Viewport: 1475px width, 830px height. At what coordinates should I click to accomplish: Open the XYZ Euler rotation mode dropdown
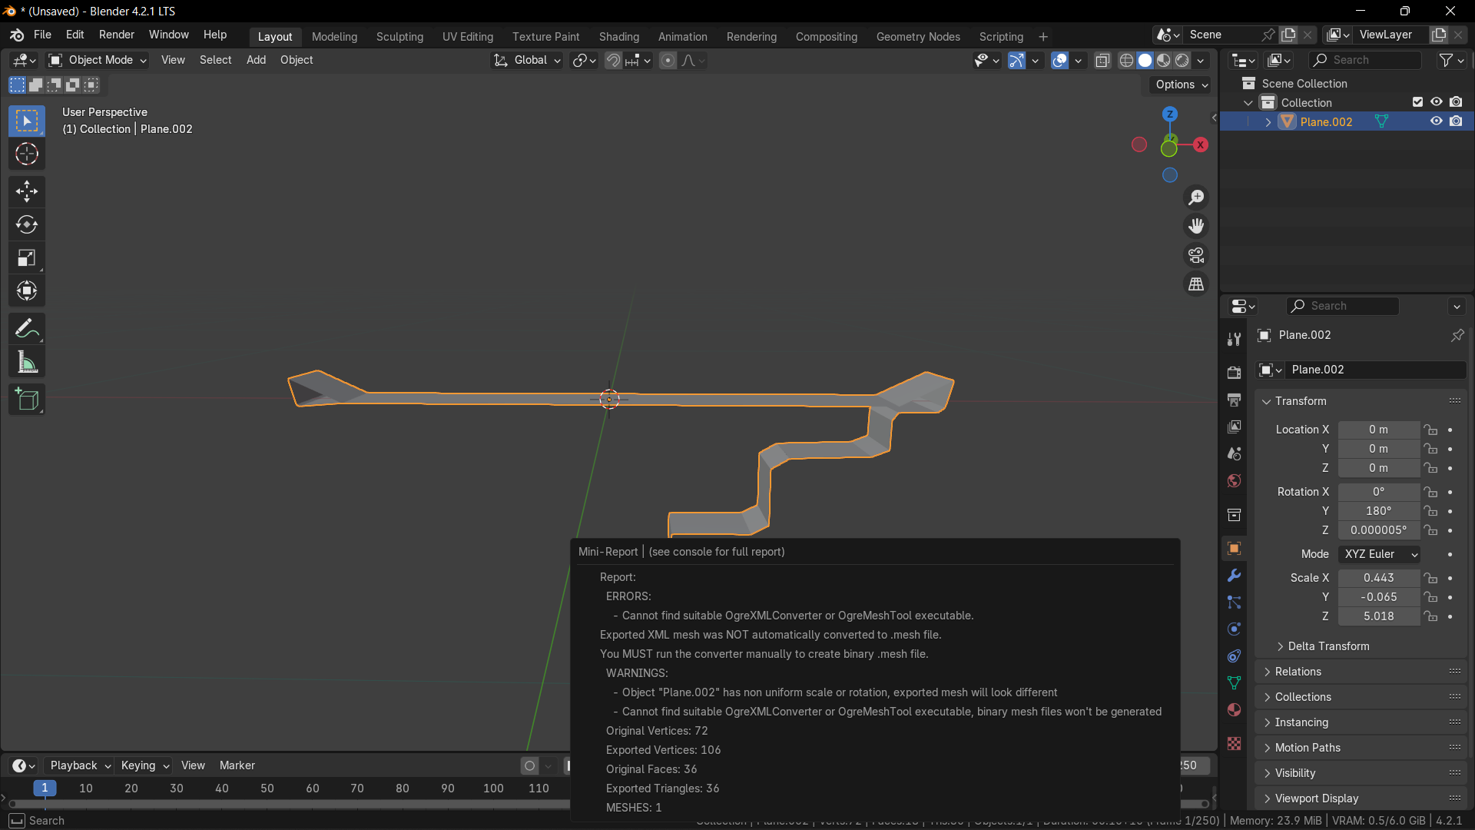pyautogui.click(x=1379, y=554)
